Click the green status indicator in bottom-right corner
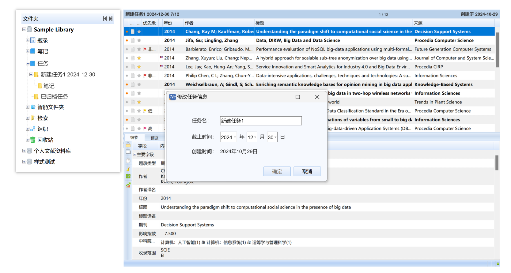Image resolution: width=511 pixels, height=273 pixels. tap(498, 264)
